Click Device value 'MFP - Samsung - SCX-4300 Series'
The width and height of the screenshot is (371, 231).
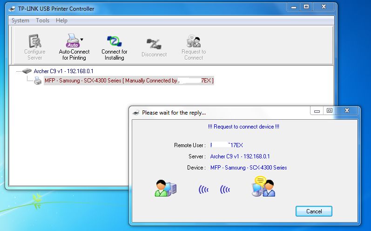(249, 168)
